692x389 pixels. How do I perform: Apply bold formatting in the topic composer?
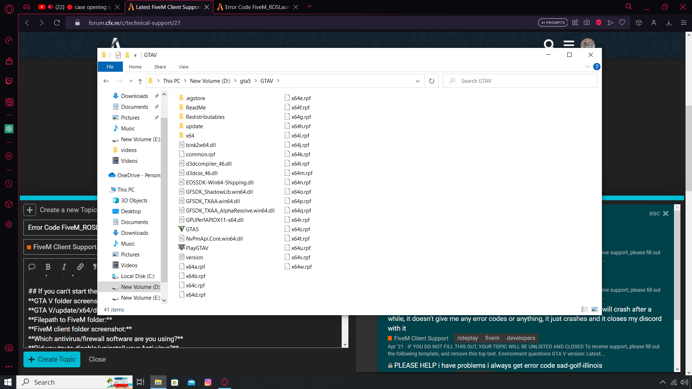(x=48, y=267)
